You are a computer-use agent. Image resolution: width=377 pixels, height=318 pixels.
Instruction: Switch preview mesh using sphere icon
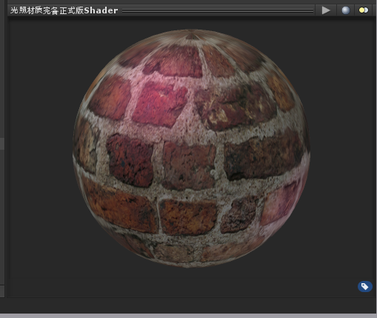[x=345, y=10]
